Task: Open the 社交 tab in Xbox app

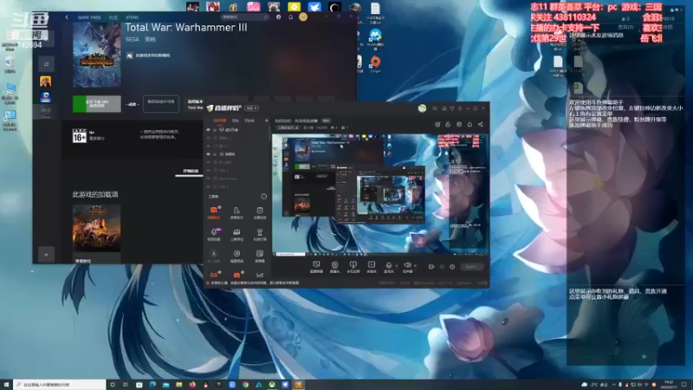Action: [113, 17]
